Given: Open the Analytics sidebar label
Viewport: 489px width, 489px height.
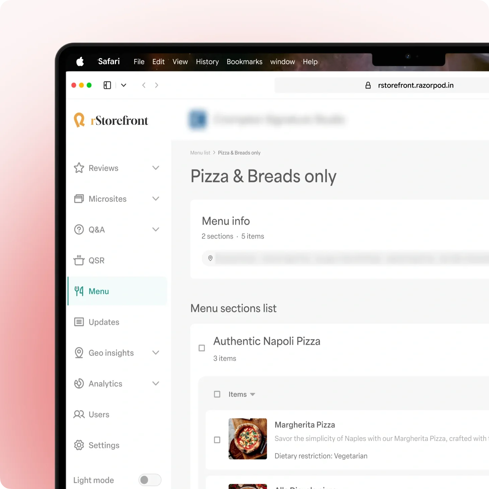Looking at the screenshot, I should pos(106,384).
